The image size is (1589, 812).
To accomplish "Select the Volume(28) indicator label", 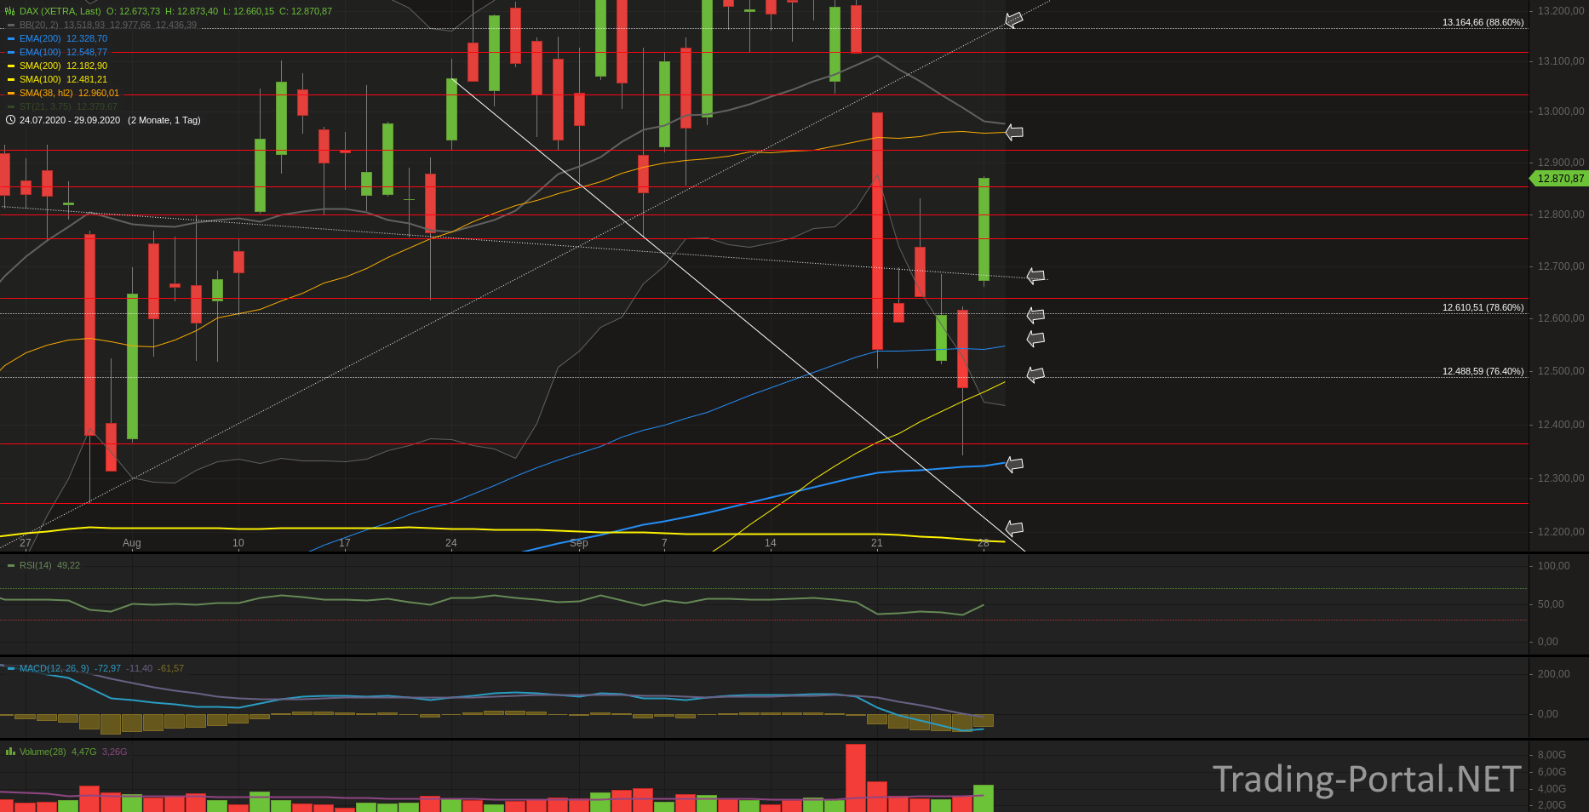I will (43, 752).
